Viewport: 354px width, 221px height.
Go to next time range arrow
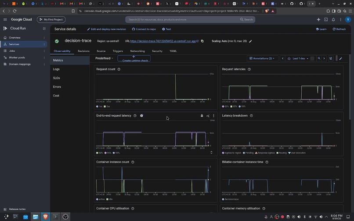[324, 58]
